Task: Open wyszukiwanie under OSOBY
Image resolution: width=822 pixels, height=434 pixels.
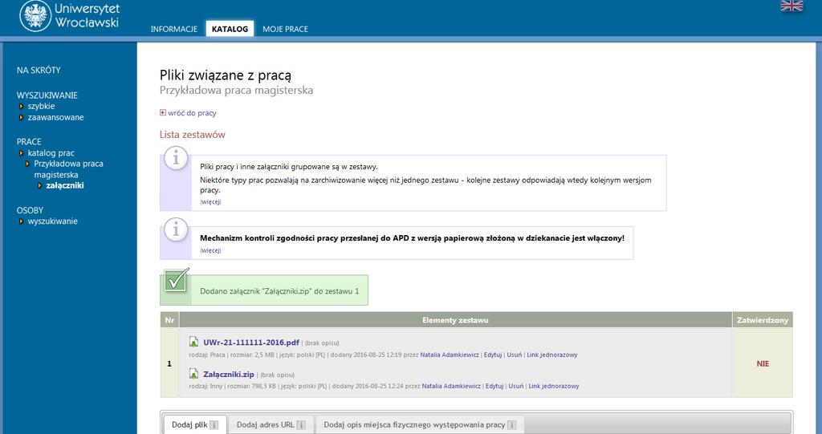Action: pyautogui.click(x=52, y=221)
